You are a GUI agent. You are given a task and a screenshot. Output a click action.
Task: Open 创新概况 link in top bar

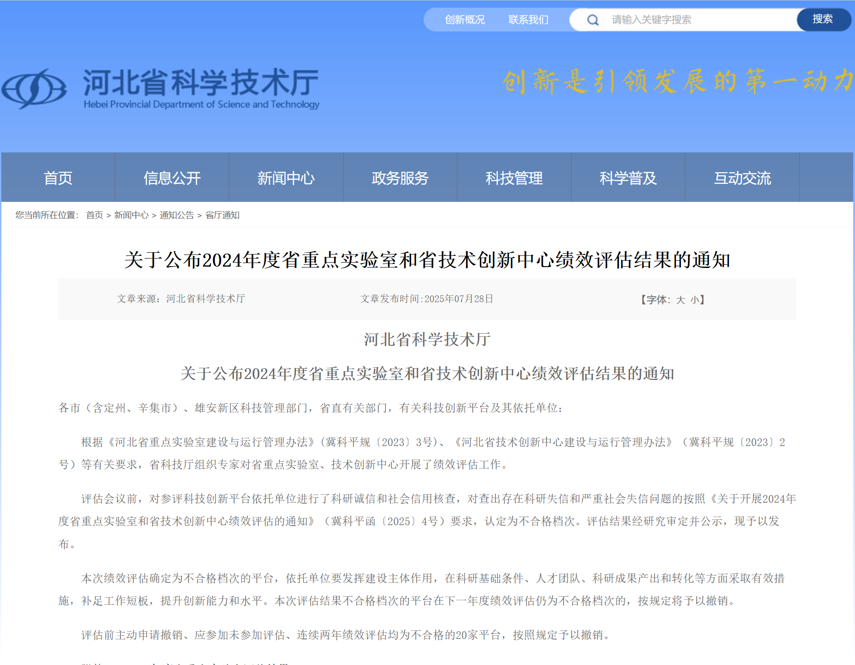tap(465, 20)
